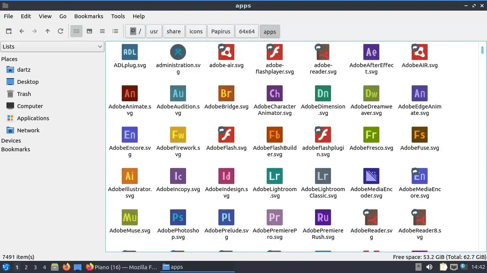Expand the Devices section header
This screenshot has height=273, width=487.
pos(11,141)
